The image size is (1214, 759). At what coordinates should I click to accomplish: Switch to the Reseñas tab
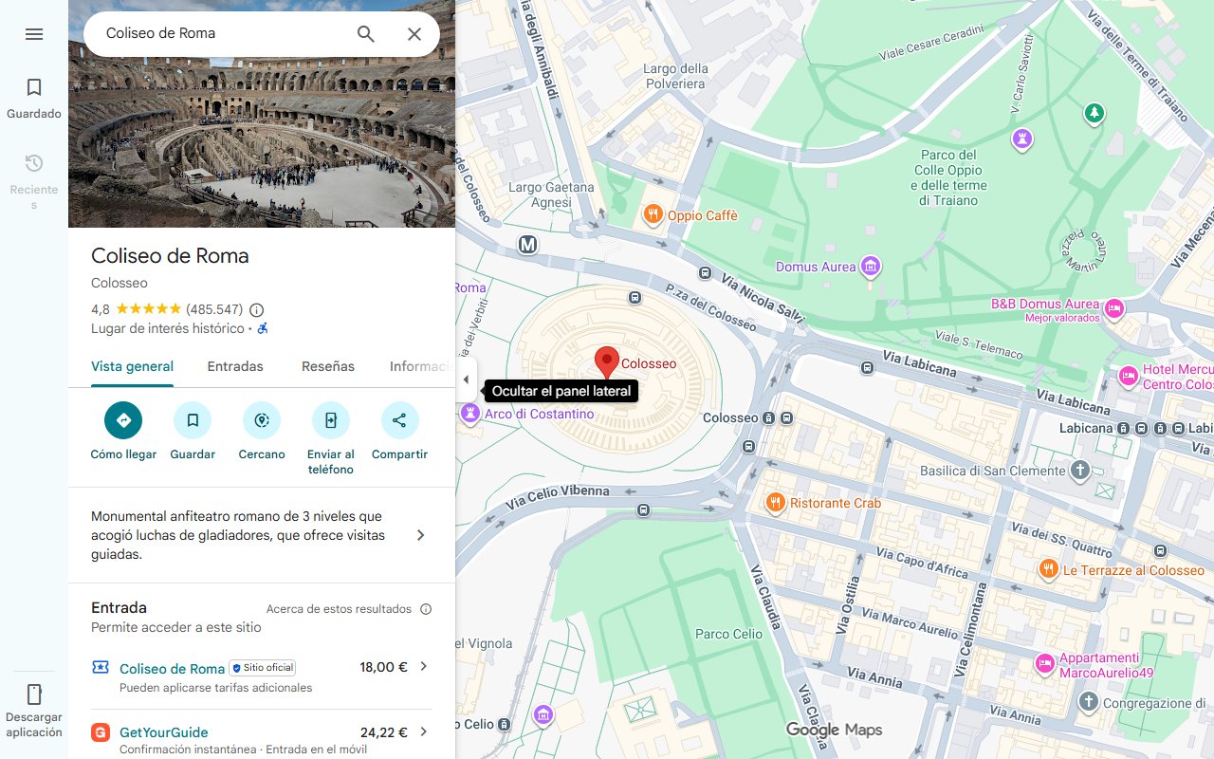coord(328,366)
